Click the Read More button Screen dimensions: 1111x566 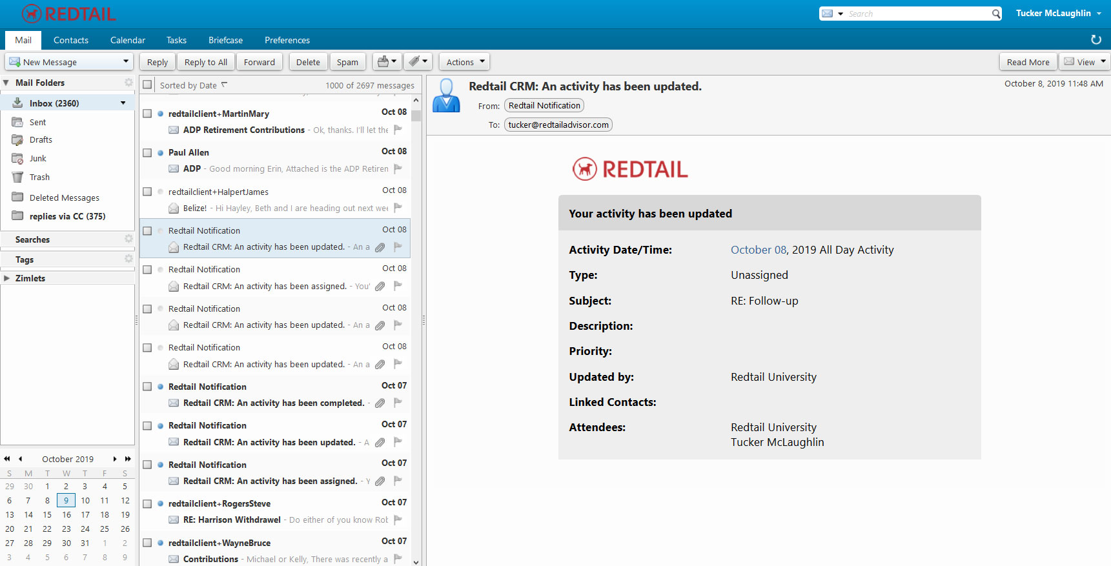[1028, 62]
